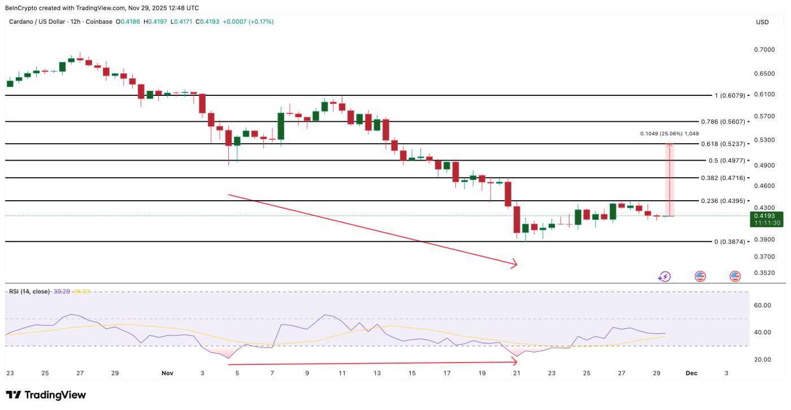The image size is (791, 410).
Task: Click 0.3700 on the price axis
Action: 764,256
